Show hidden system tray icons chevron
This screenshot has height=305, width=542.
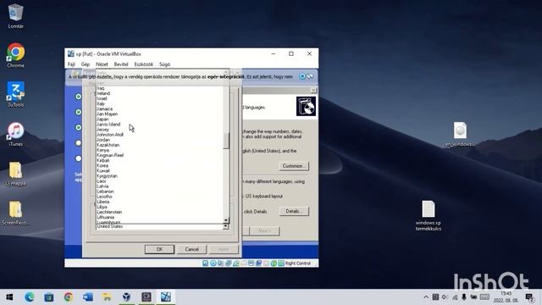426,297
